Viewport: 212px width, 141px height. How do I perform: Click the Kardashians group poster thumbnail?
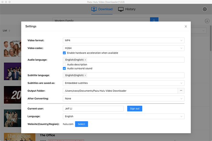[x=12, y=118]
